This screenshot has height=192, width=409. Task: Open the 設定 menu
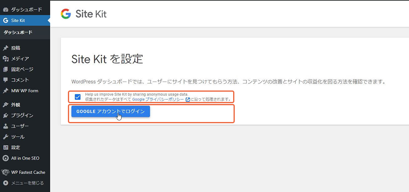(25, 148)
